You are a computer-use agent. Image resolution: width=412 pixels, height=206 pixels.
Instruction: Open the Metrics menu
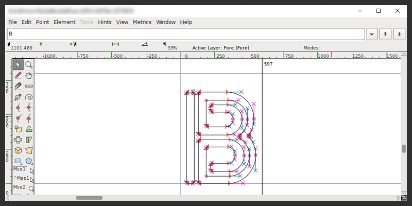pos(142,22)
